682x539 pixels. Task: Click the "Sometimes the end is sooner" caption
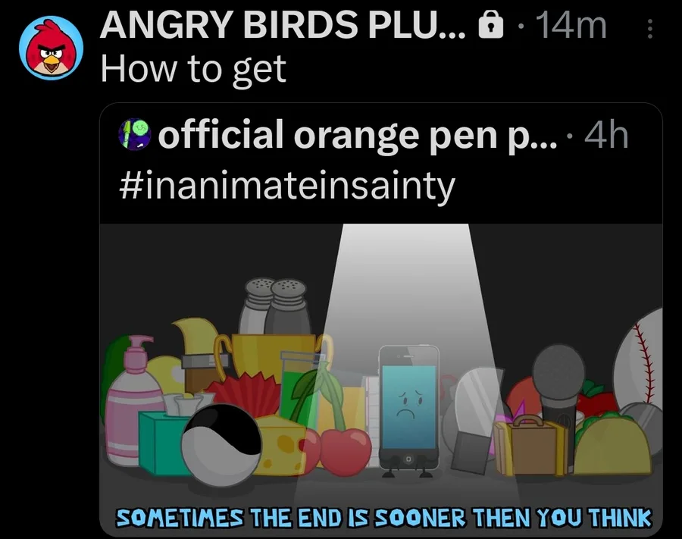coord(383,518)
